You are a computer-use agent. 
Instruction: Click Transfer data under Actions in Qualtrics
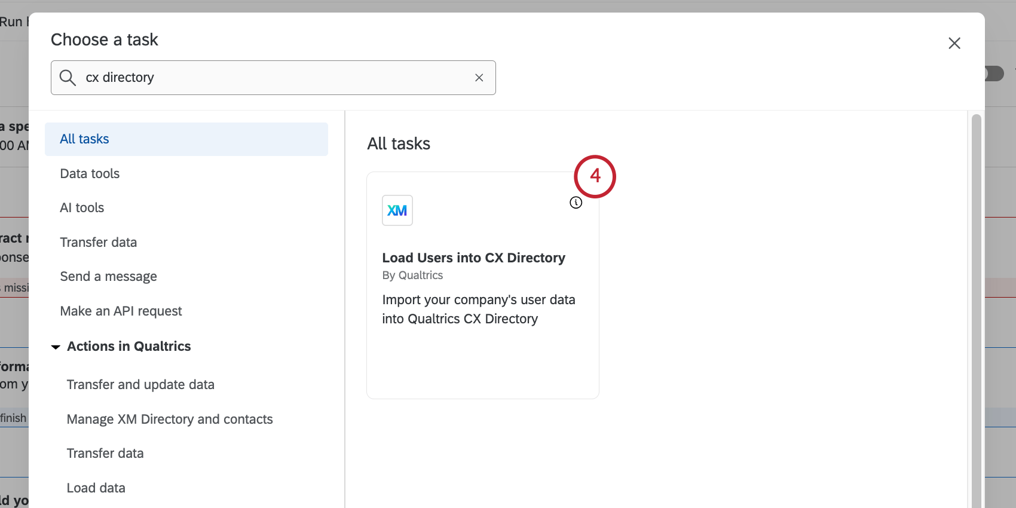click(105, 454)
